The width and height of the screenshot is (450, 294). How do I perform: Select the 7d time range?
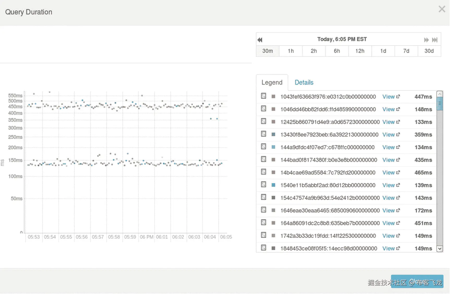pos(406,51)
